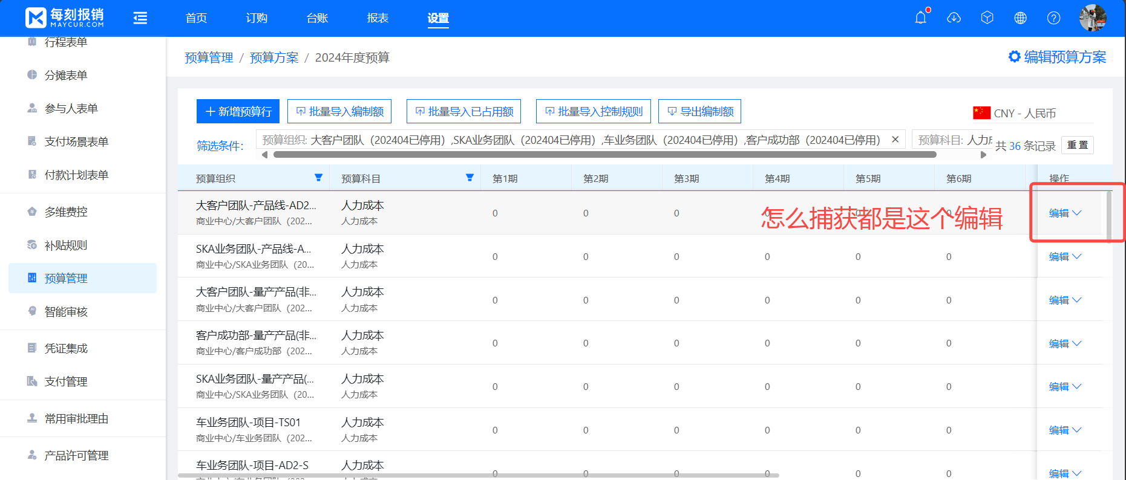The width and height of the screenshot is (1126, 480).
Task: Filter the 预算组织 column
Action: click(x=318, y=178)
